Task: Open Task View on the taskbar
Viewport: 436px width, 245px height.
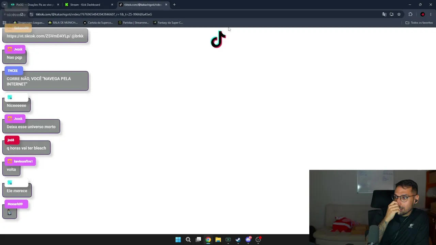Action: click(x=198, y=240)
